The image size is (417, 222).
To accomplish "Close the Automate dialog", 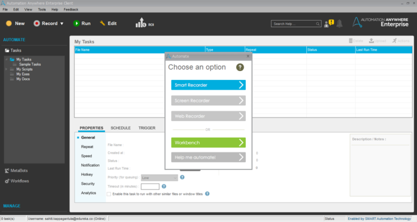I will (x=248, y=56).
